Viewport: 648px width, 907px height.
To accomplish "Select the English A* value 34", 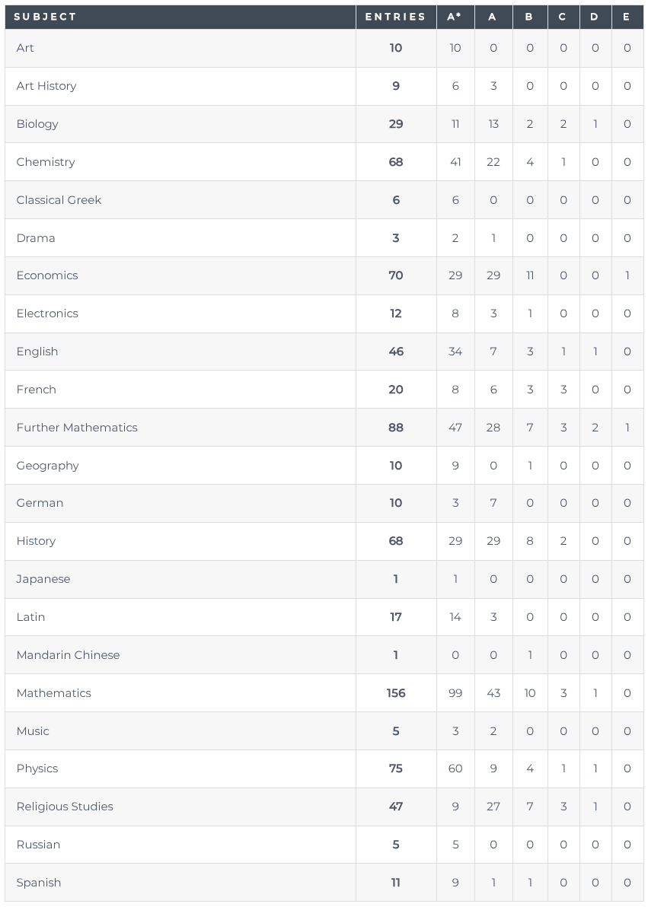I will [x=455, y=352].
